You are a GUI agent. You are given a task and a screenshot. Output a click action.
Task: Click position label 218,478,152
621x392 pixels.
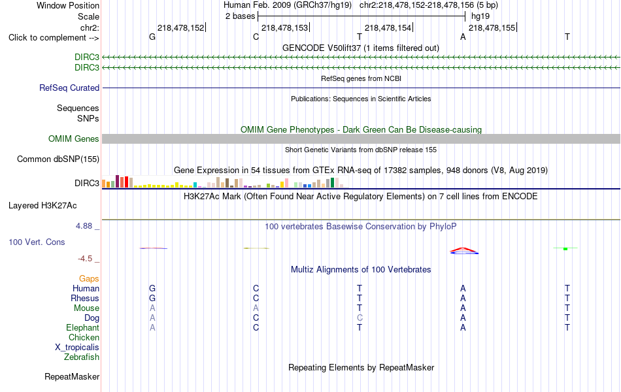click(x=180, y=27)
